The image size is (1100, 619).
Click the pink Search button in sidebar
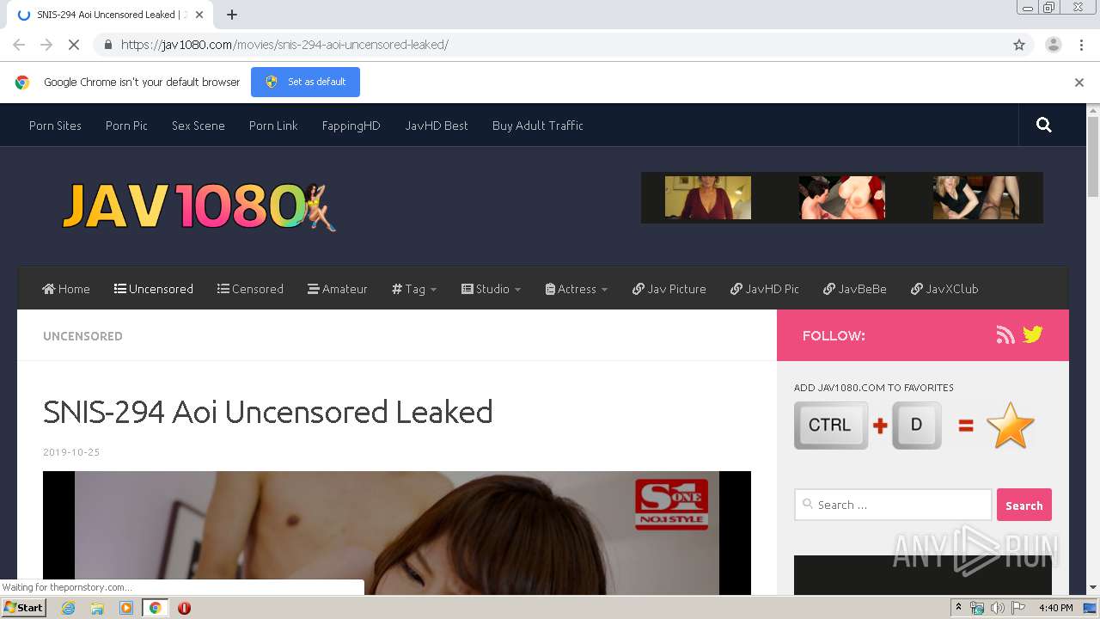pyautogui.click(x=1024, y=506)
